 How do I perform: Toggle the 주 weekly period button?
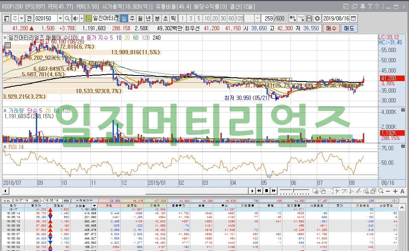click(132, 18)
